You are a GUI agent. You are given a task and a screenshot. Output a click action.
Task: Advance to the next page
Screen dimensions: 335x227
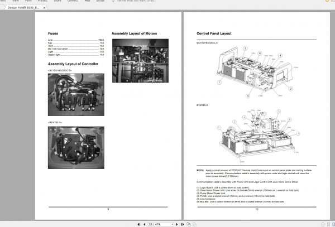click(x=176, y=224)
